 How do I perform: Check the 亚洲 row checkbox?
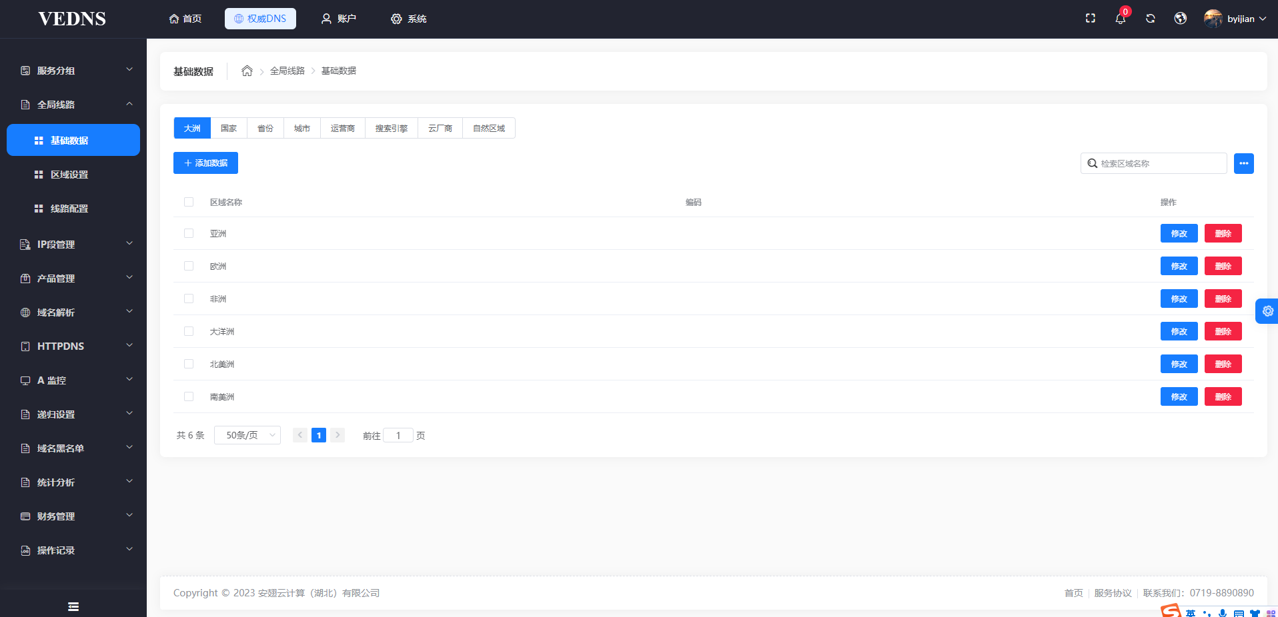click(189, 233)
